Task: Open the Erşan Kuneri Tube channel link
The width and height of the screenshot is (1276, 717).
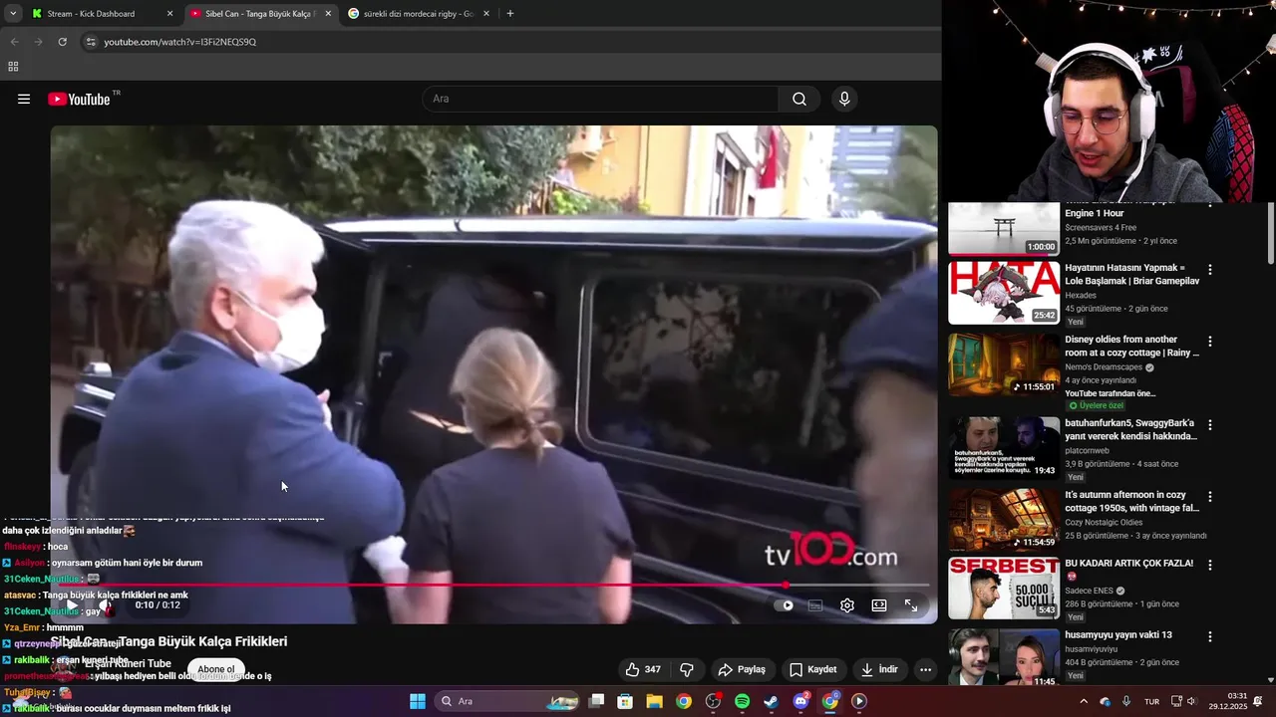Action: (x=128, y=663)
